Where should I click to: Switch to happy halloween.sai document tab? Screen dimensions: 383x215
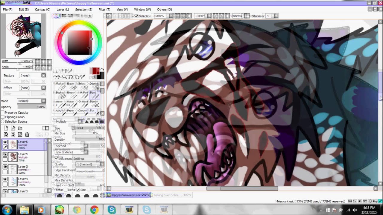click(128, 195)
